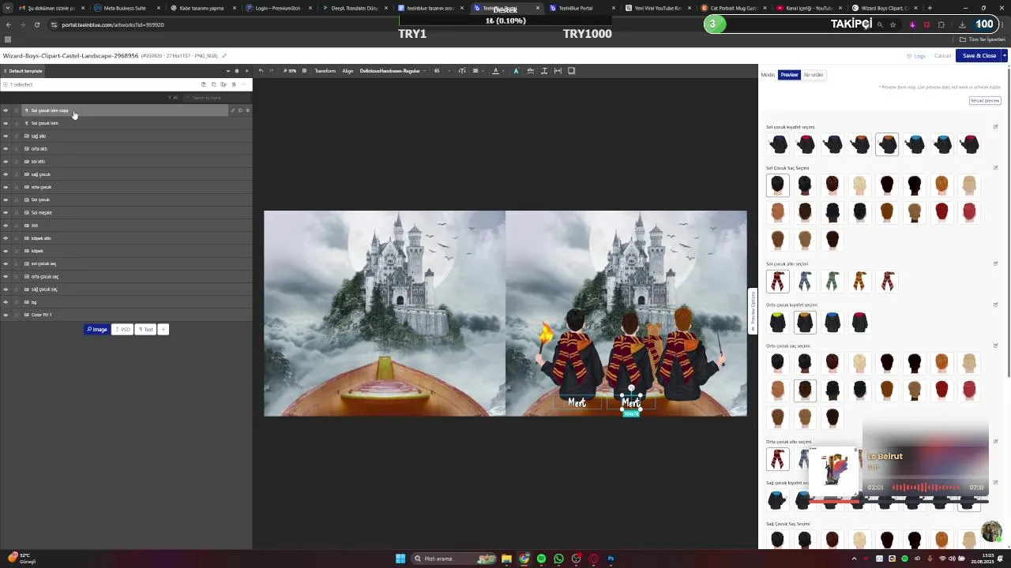Switch mode to Preview
1011x568 pixels.
coord(789,75)
